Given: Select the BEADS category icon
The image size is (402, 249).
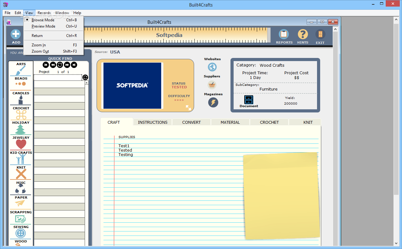Looking at the screenshot, I should tap(21, 84).
